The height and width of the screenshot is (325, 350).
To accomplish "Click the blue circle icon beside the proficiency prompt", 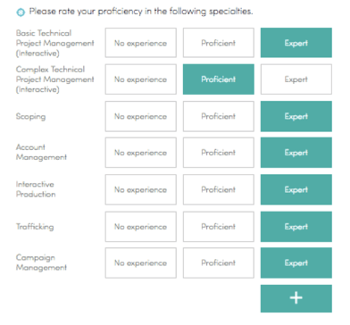I will (x=21, y=12).
